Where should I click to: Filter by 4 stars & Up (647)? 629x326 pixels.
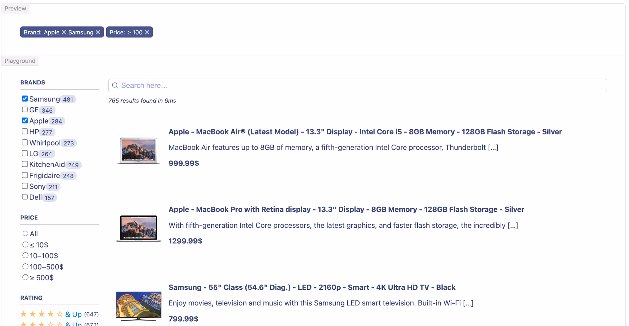(x=60, y=314)
